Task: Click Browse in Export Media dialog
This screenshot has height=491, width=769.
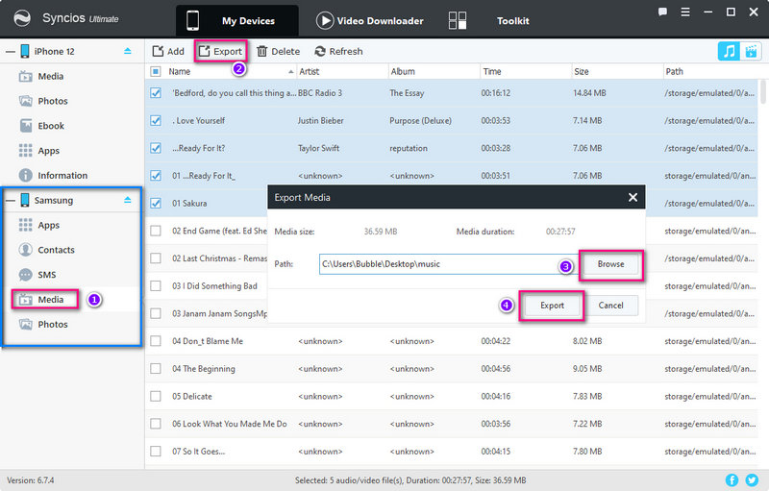Action: [x=610, y=264]
